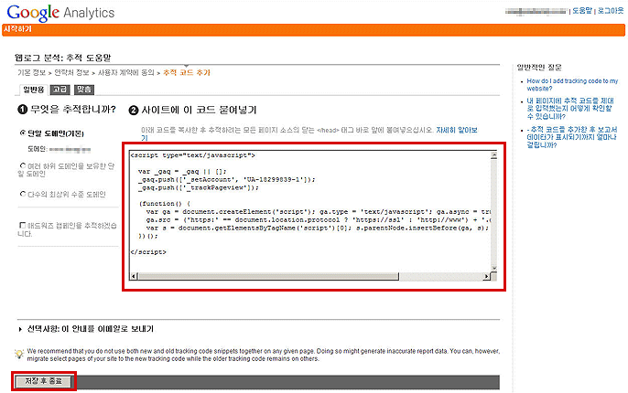Open the 자세히 알아보기 link
The height and width of the screenshot is (393, 628).
pyautogui.click(x=457, y=130)
